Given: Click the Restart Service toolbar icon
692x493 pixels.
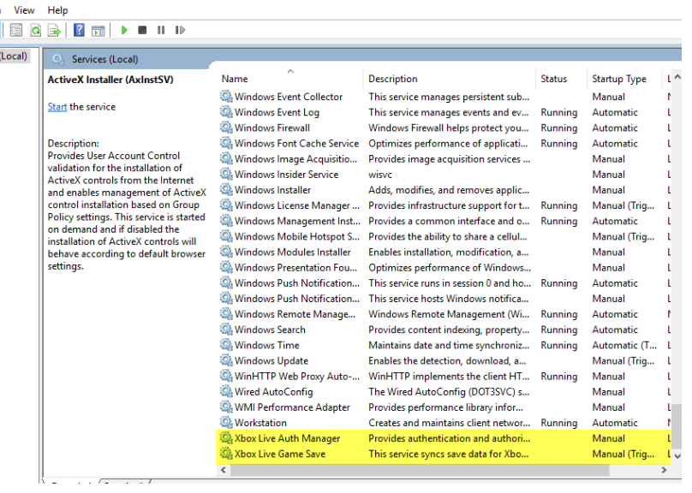Looking at the screenshot, I should tap(180, 30).
